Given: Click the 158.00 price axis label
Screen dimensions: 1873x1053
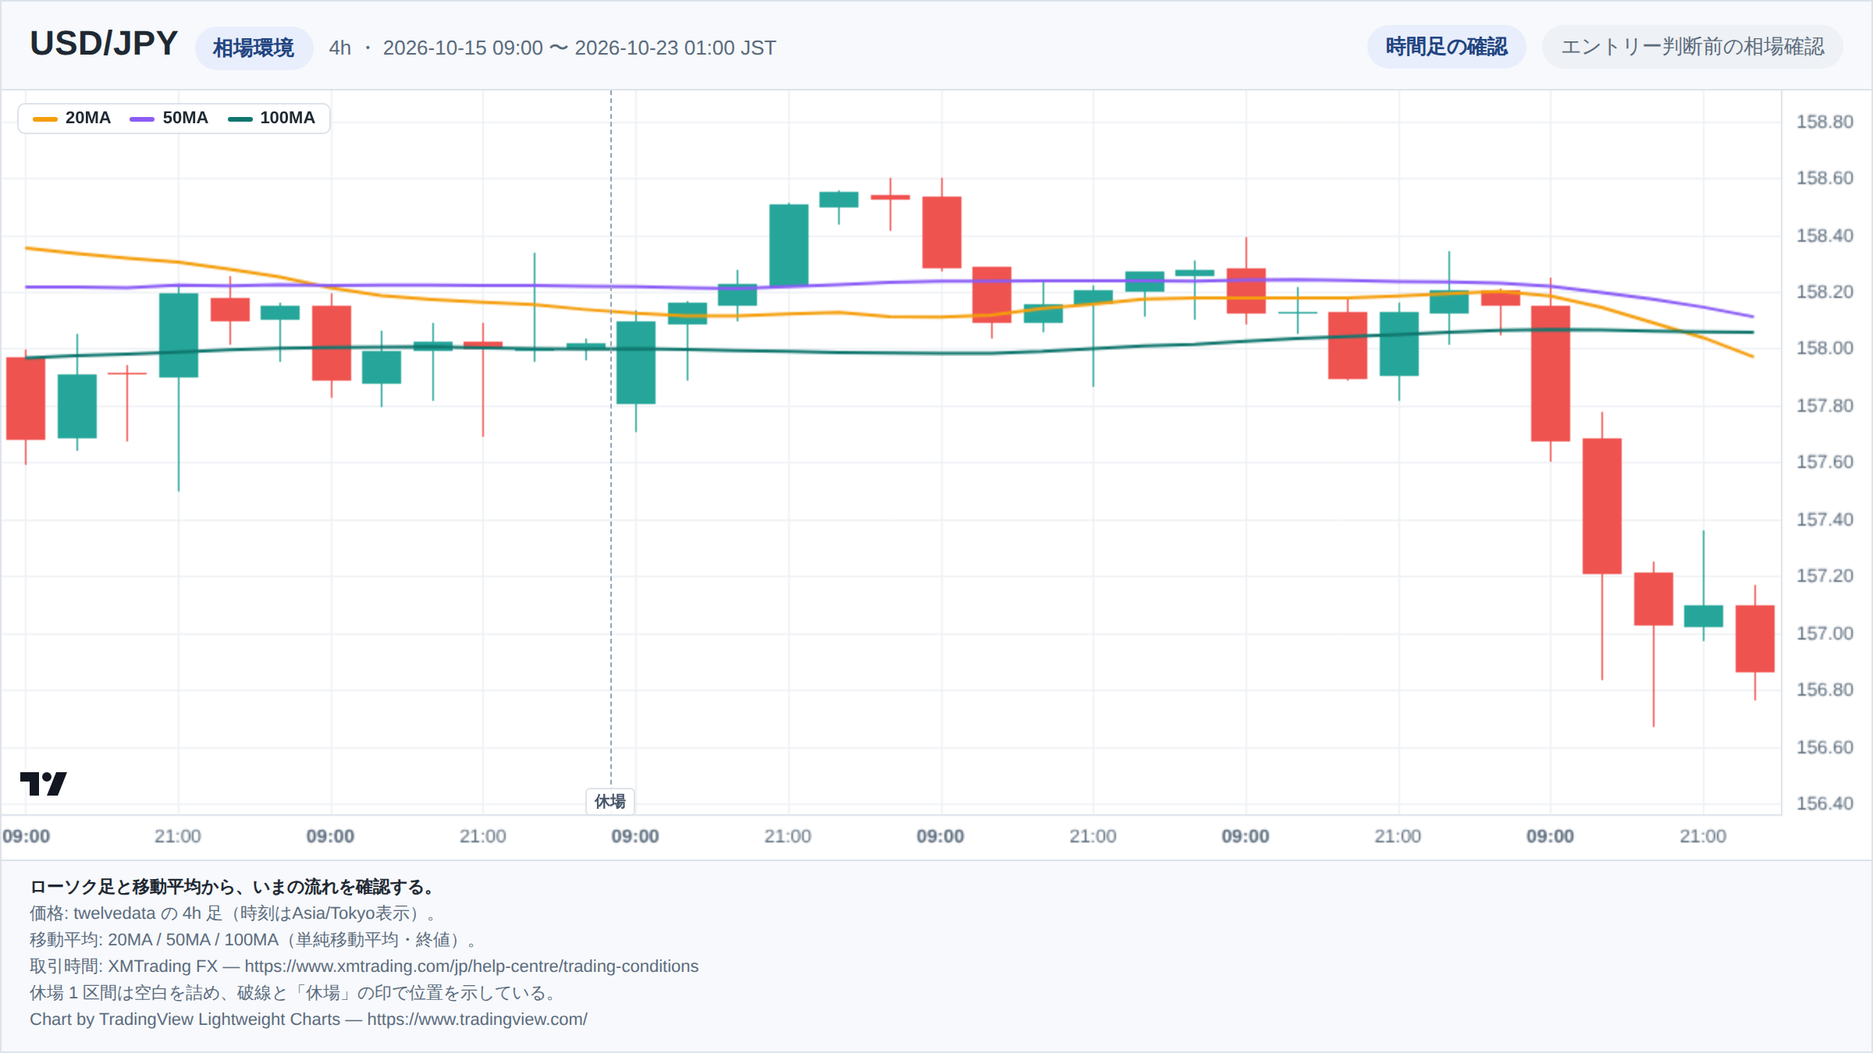Looking at the screenshot, I should tap(1825, 348).
